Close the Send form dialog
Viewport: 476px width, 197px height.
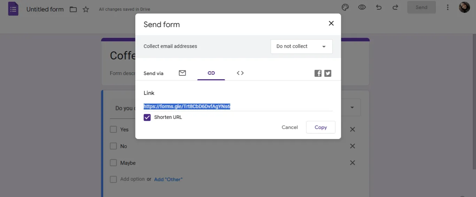331,23
